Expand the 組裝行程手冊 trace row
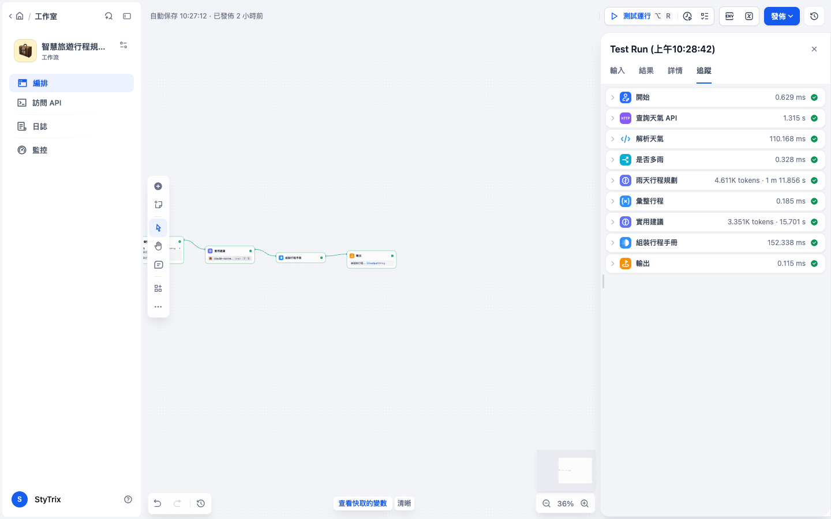 pos(715,243)
